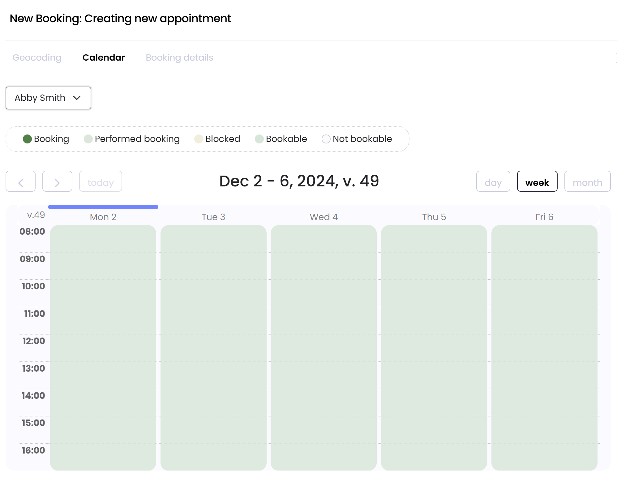Screen dimensions: 617x503
Task: Select the Calendar tab
Action: coord(104,58)
